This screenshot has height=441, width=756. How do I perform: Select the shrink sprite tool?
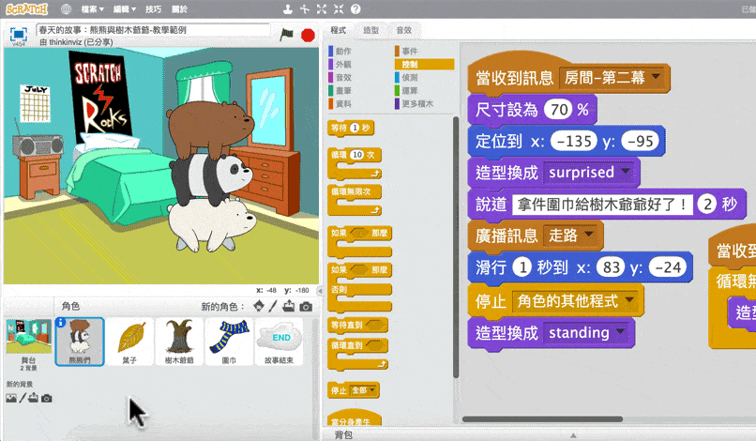pyautogui.click(x=339, y=8)
